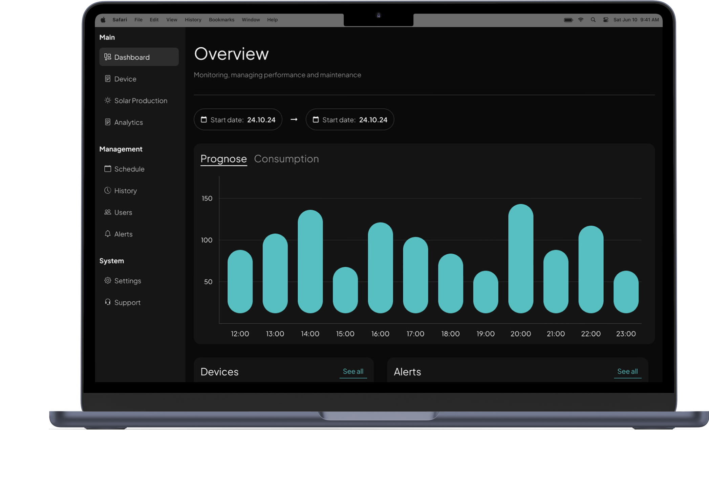
Task: Click the 15:00 chart bar
Action: click(x=345, y=290)
